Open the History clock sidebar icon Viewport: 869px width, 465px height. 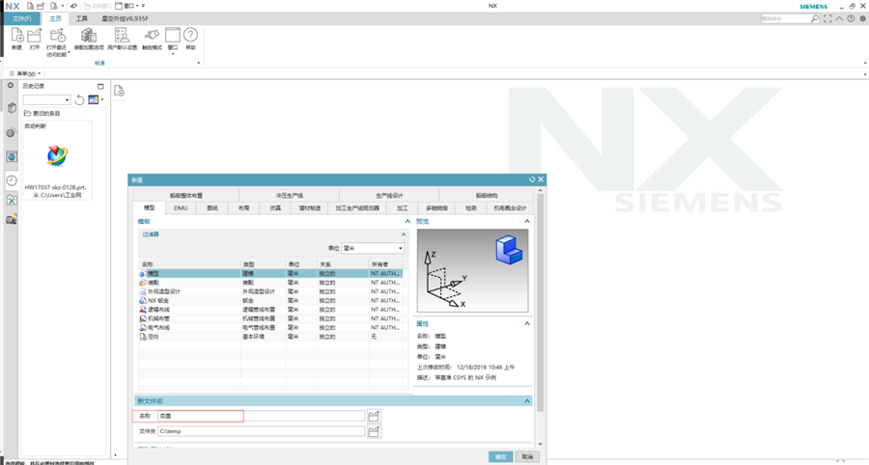point(12,179)
